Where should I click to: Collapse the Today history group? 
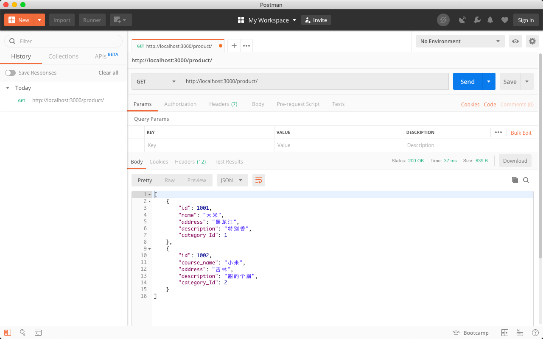[x=8, y=88]
